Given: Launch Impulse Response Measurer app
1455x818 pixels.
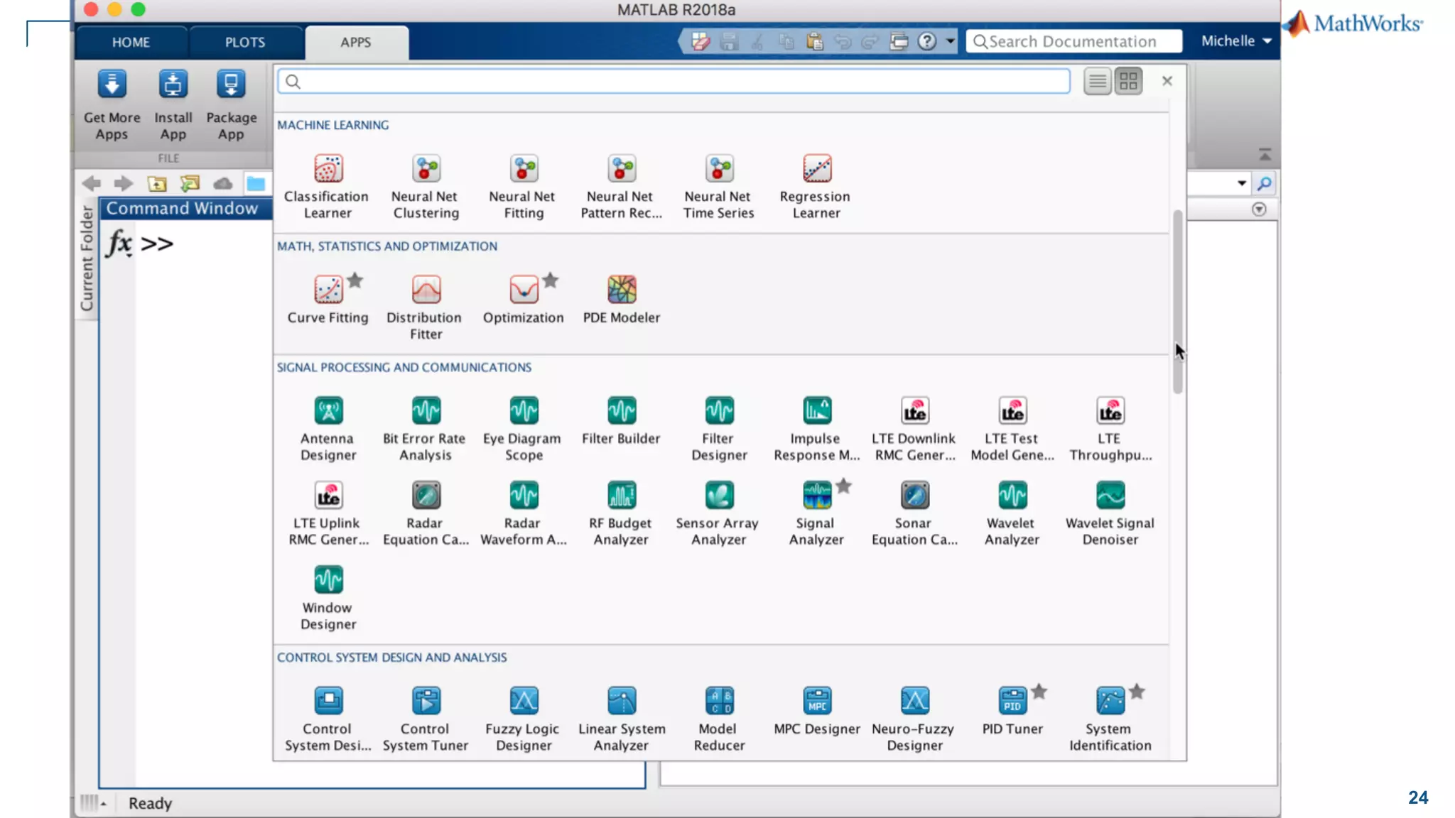Looking at the screenshot, I should 816,428.
